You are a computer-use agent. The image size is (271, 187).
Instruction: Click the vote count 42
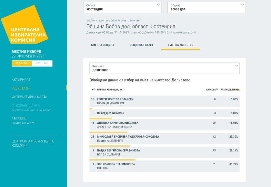214,137
